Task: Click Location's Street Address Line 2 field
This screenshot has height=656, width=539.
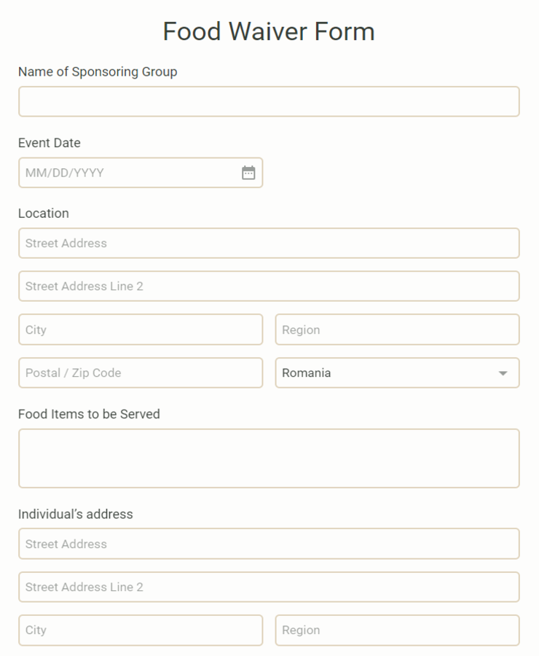Action: [x=269, y=286]
